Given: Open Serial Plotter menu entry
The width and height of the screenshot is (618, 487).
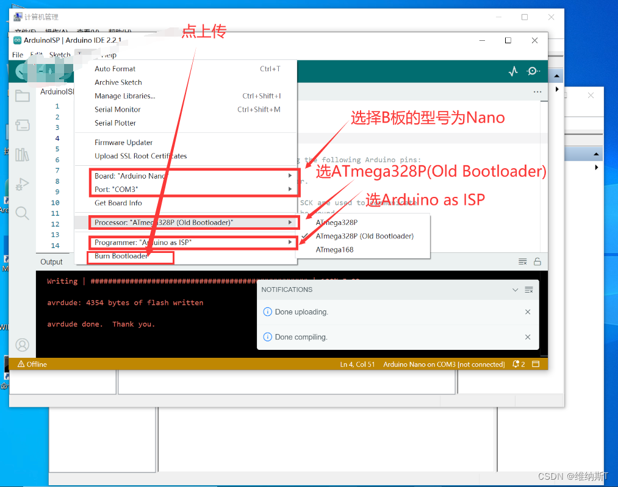Looking at the screenshot, I should tap(186, 123).
